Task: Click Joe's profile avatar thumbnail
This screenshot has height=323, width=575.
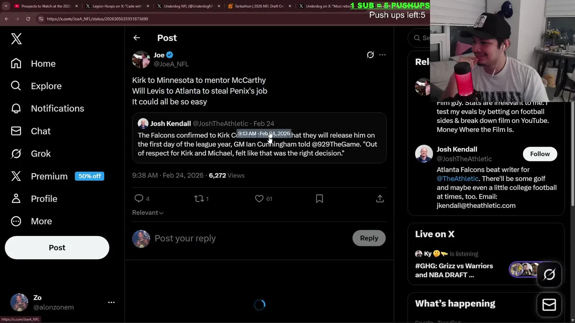Action: pyautogui.click(x=141, y=59)
